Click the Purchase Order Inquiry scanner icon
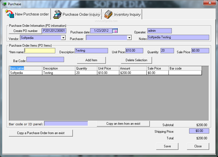Viewport: 218px width, 157px height. [57, 14]
